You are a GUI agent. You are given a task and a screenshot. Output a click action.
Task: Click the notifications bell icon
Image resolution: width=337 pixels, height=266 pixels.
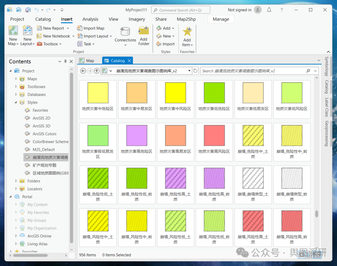click(269, 10)
